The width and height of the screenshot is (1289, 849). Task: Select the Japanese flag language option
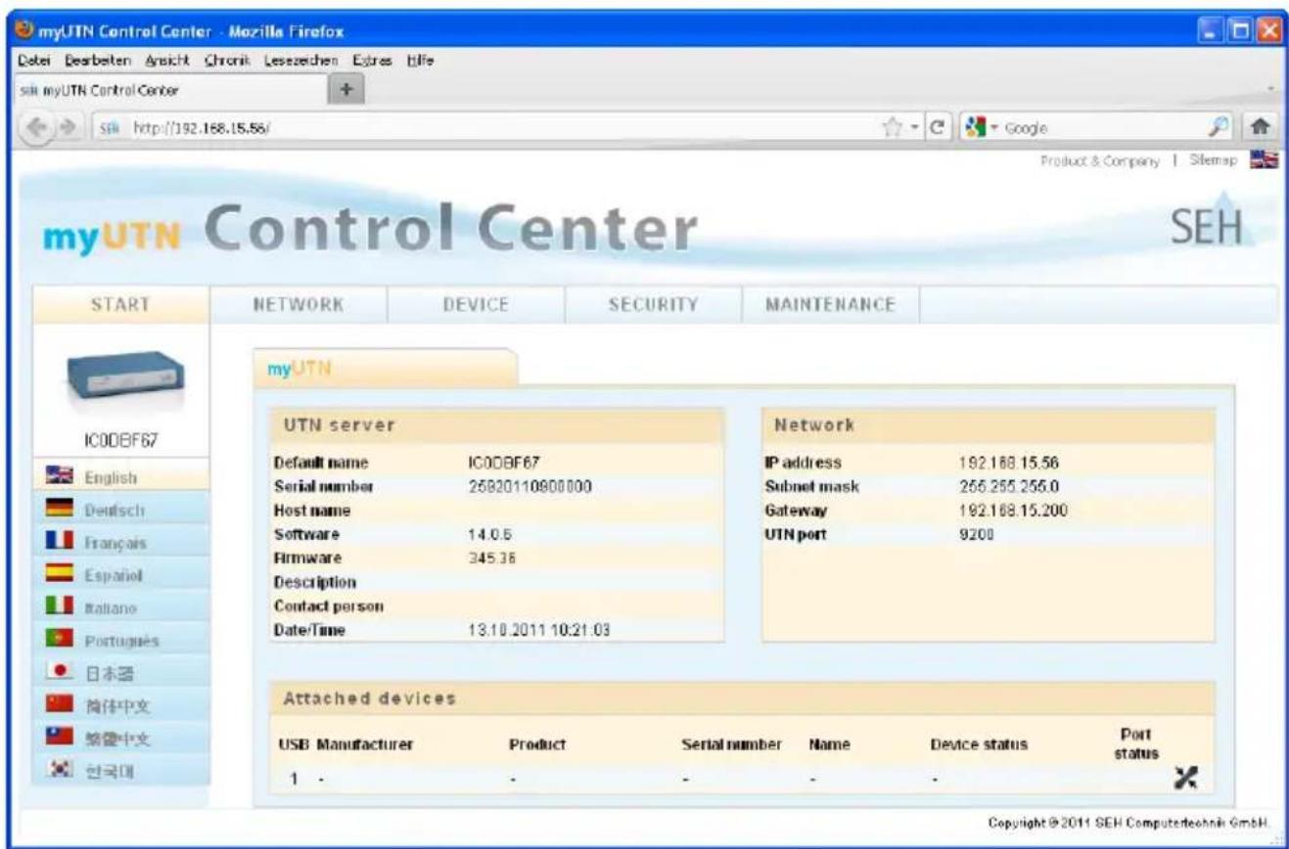(x=59, y=672)
